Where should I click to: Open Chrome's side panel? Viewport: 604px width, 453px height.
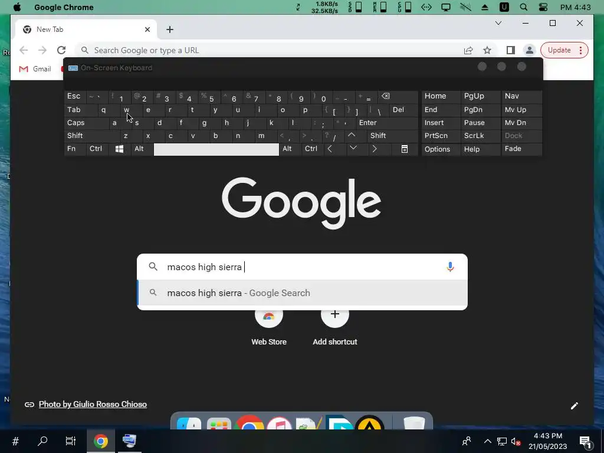[x=510, y=50]
